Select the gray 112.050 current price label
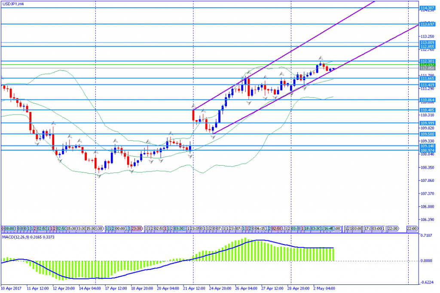 click(427, 69)
